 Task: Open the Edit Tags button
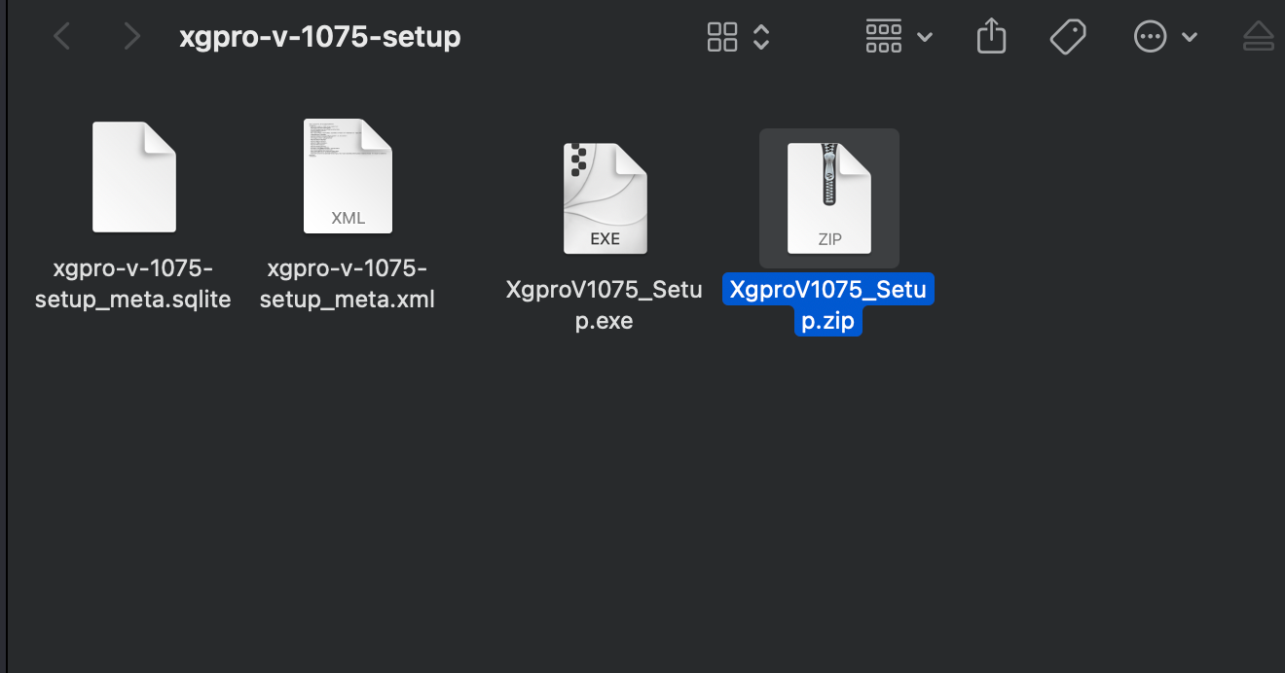[x=1068, y=37]
